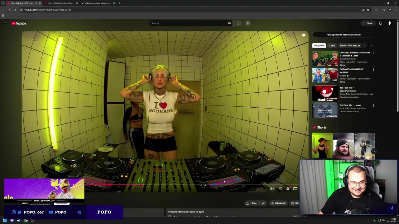The image size is (399, 224).
Task: Switch to the Proszę zostaw follow tab
Action: click(x=98, y=3)
